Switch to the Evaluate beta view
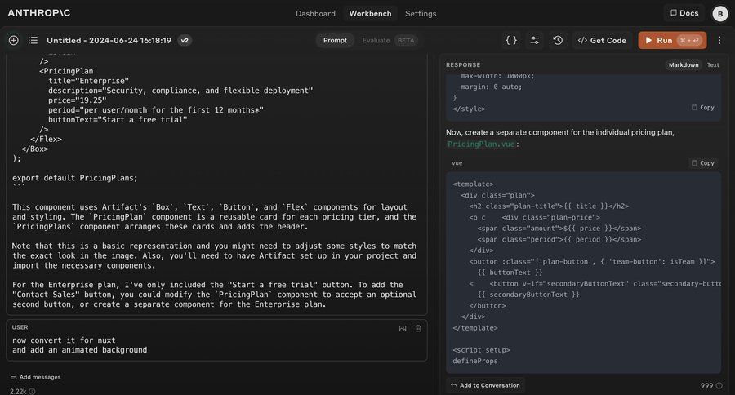 [389, 40]
